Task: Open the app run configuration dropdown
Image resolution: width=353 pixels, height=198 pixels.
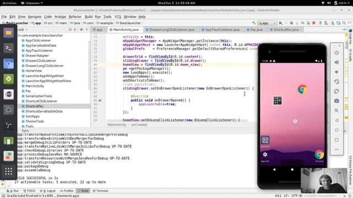Action: point(267,23)
